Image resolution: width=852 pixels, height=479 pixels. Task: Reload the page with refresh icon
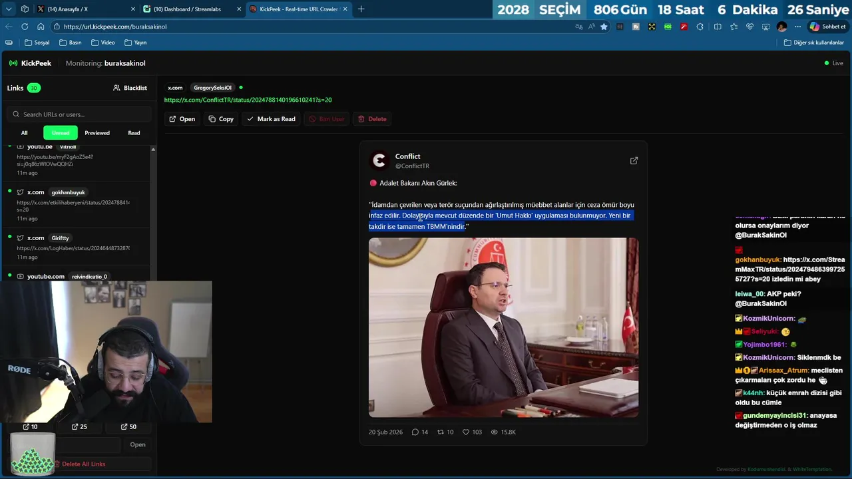coord(25,27)
